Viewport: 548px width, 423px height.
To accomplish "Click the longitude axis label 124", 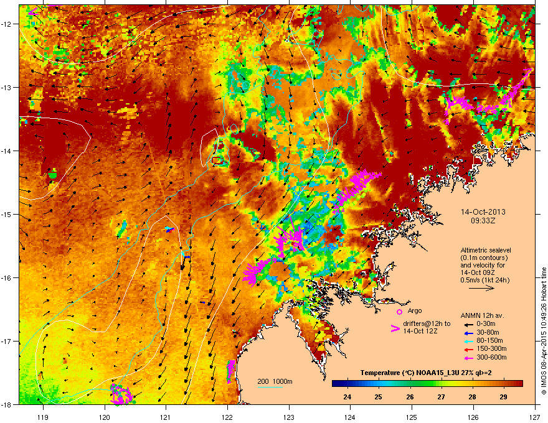I will [350, 417].
